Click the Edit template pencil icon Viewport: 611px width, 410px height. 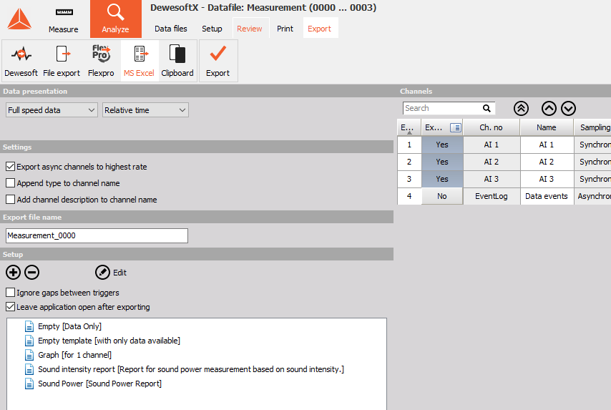coord(102,272)
